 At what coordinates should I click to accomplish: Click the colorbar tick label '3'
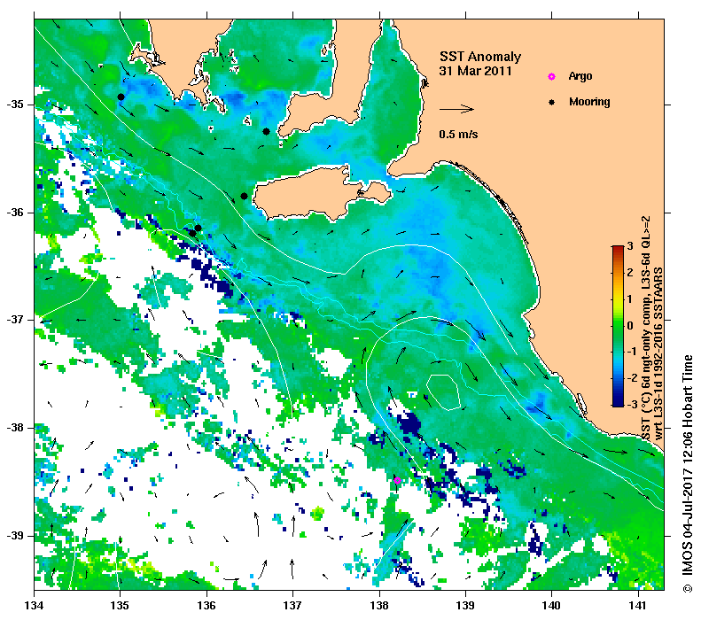[x=630, y=246]
